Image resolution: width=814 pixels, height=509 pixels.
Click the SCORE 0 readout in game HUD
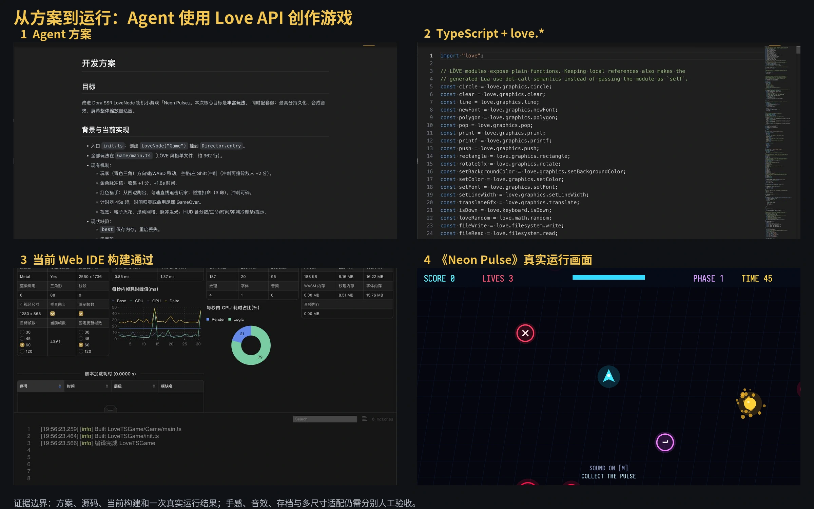(439, 278)
